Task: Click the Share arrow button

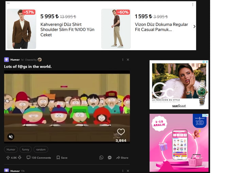Action: tap(122, 158)
